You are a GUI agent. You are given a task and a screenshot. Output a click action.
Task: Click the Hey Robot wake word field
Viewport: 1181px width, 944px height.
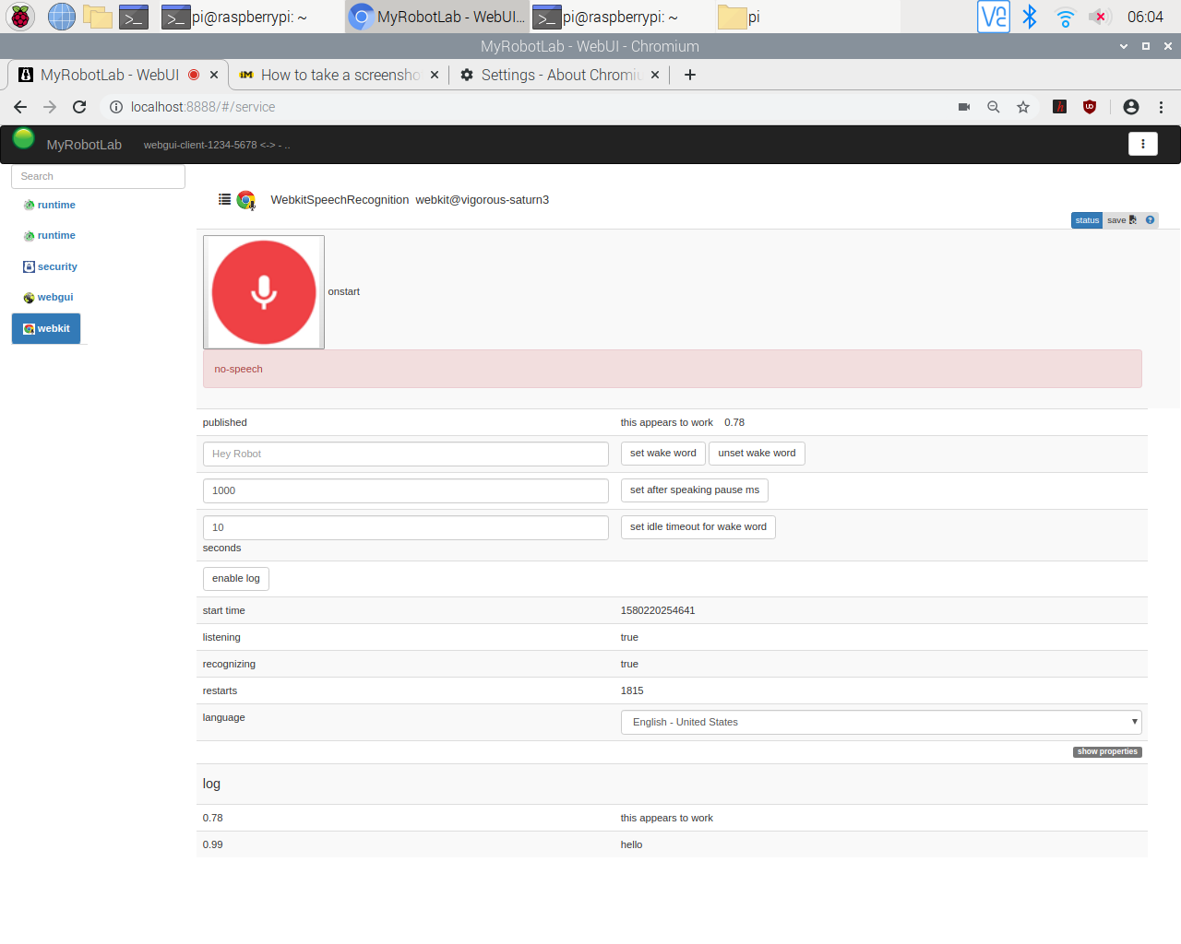[x=406, y=454]
